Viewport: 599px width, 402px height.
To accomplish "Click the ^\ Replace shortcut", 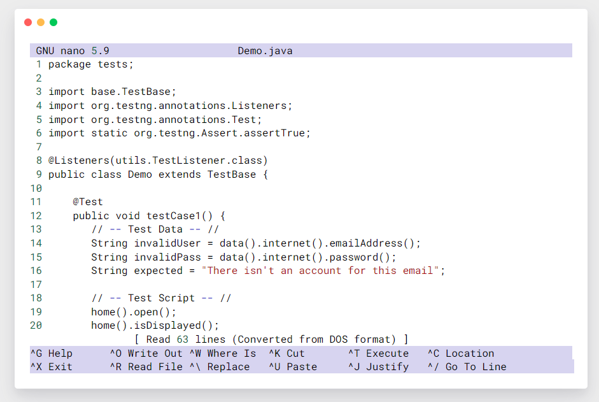I will click(x=219, y=366).
